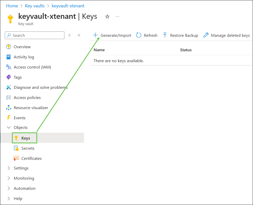
Task: Click the Access control people icon
Action: [9, 67]
